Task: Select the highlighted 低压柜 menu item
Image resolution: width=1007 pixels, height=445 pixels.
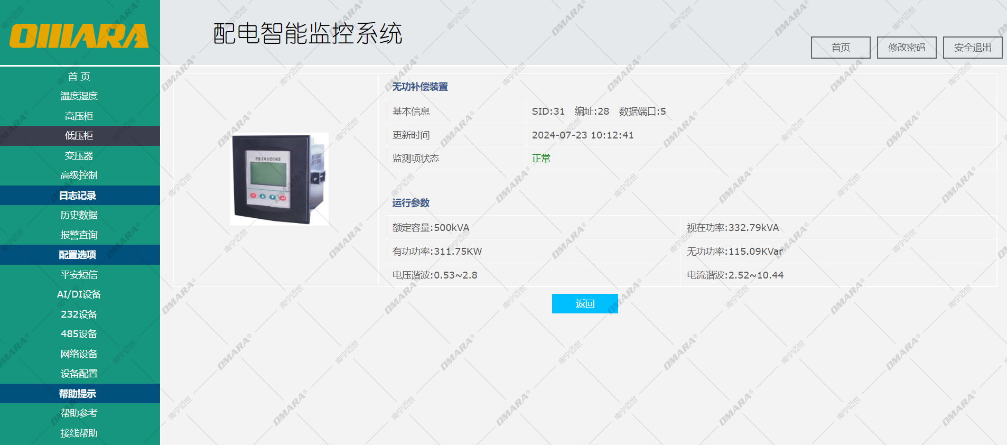Action: (x=79, y=136)
